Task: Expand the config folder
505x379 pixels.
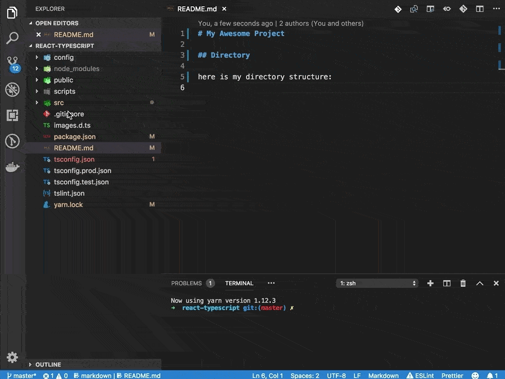Action: (37, 57)
